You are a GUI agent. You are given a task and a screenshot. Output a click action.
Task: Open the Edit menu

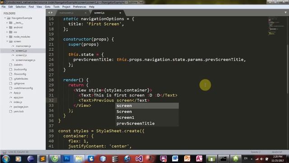(10, 7)
